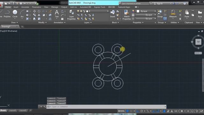Click the Hatch tool in Draw panel
Image resolution: width=204 pixels, height=115 pixels.
[27, 19]
